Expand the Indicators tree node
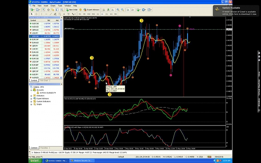261x163 pixels. [x=31, y=96]
